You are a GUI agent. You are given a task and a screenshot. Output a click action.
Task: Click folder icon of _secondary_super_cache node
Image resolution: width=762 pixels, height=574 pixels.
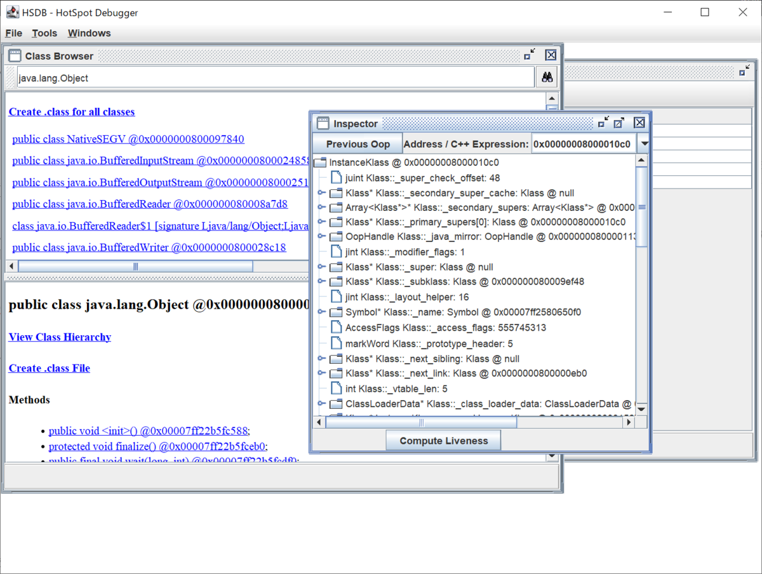click(336, 192)
